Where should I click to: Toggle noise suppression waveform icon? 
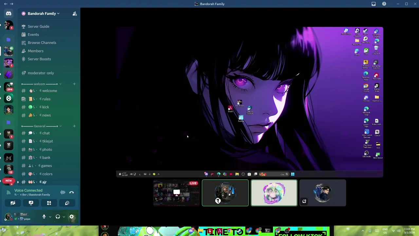point(63,192)
